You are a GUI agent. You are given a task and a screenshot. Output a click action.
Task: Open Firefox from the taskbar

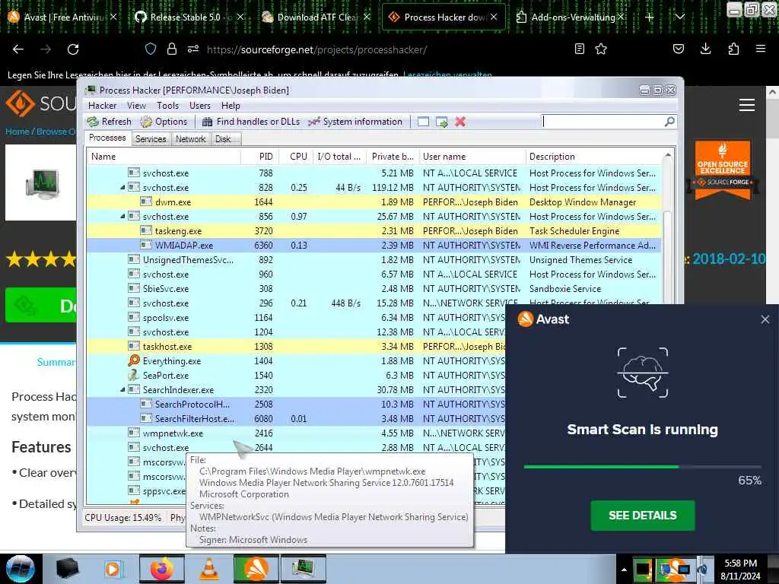[x=162, y=570]
